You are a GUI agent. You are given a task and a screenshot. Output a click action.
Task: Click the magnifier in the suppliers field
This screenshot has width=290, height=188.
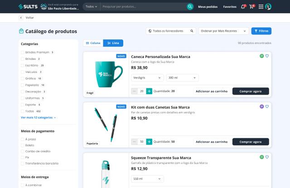(192, 31)
